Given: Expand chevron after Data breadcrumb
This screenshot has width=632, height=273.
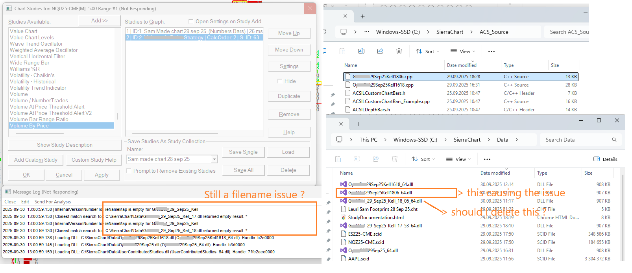Looking at the screenshot, I should pyautogui.click(x=516, y=140).
